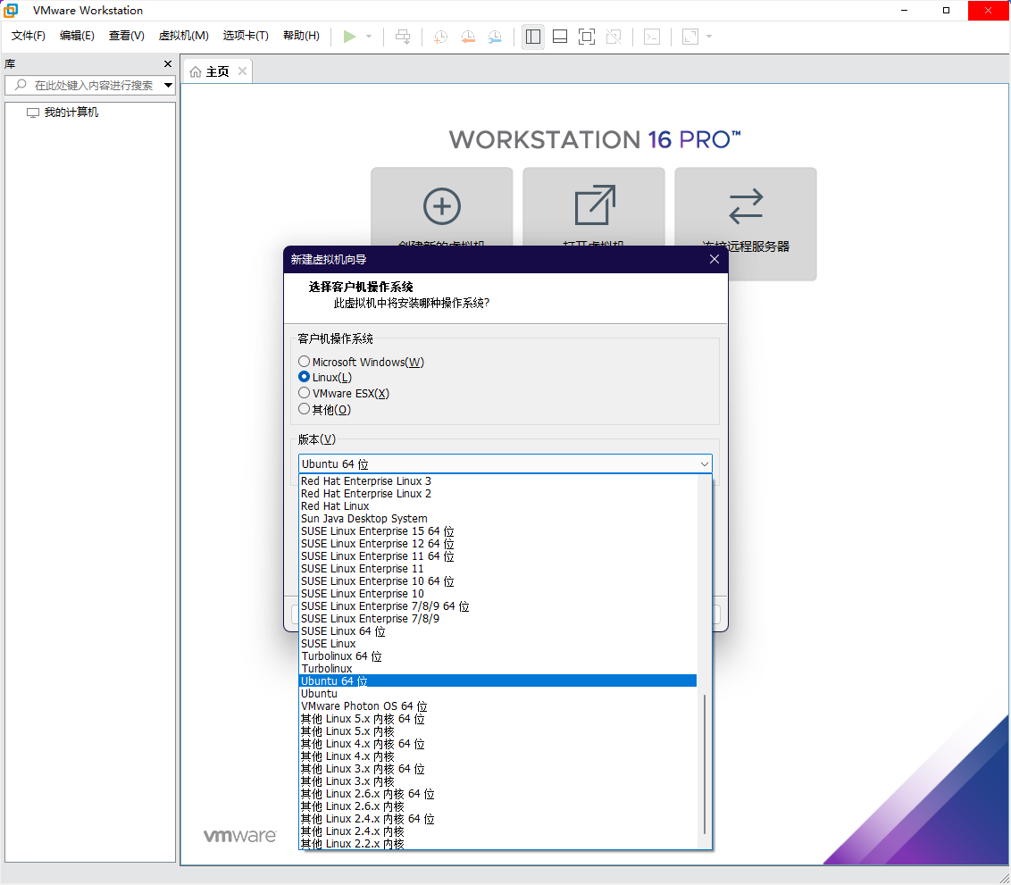Click the full screen mode icon
1011x885 pixels.
[x=587, y=37]
